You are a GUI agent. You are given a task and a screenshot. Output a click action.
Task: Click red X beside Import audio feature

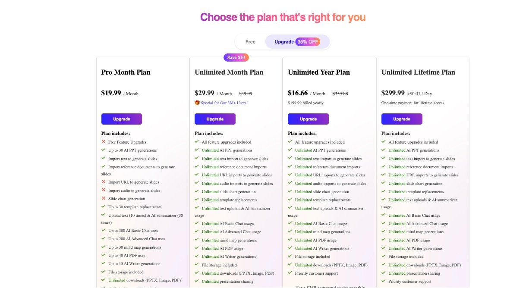(104, 190)
